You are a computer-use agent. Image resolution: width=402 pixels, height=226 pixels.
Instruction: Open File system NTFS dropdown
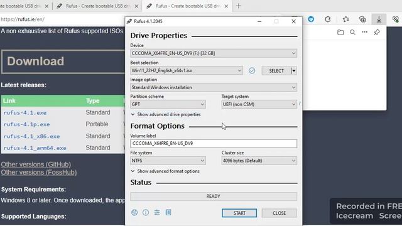coord(168,161)
